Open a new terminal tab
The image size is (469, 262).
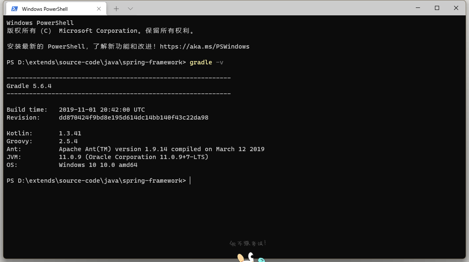click(116, 9)
